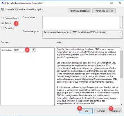Click the Pris en charge scroll down arrow
Viewport: 124px width, 116px height.
(121, 37)
